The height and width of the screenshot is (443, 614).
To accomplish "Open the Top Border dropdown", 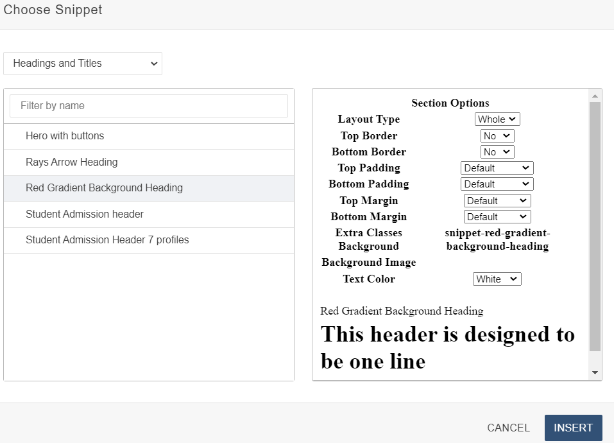I will (497, 136).
